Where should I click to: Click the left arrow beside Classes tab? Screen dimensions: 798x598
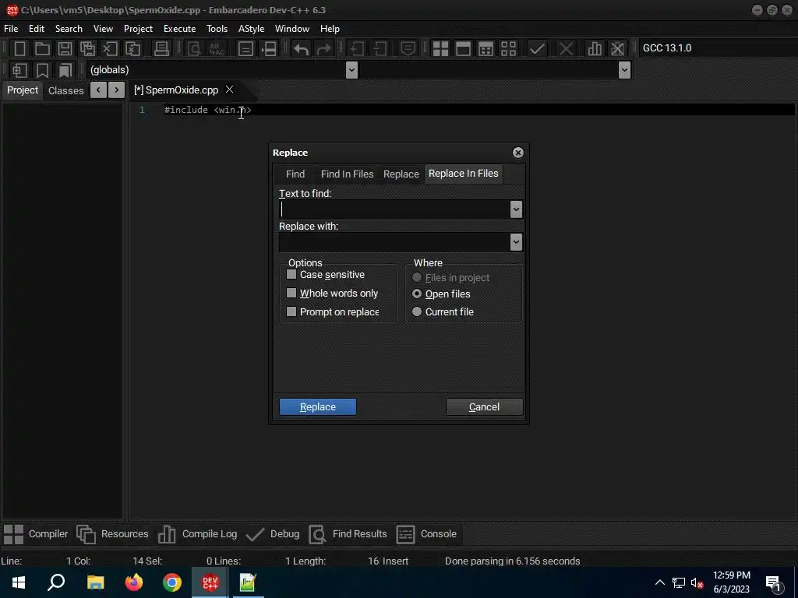[x=98, y=90]
